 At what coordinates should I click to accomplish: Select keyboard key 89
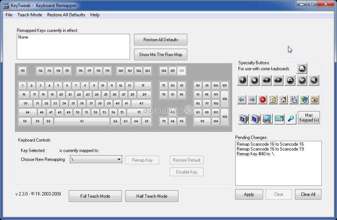pos(181,121)
